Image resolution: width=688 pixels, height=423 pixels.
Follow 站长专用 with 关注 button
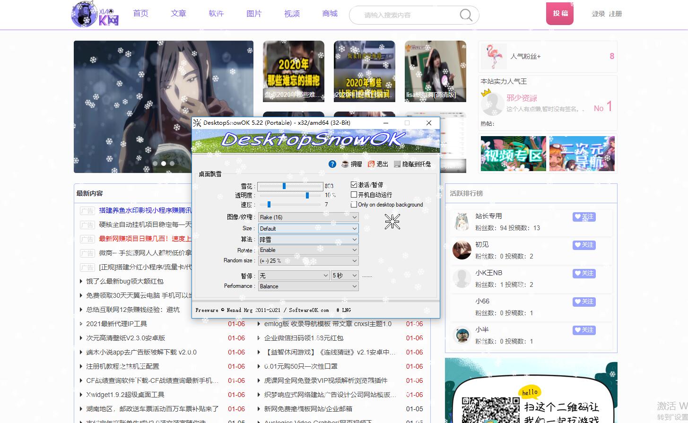[584, 217]
